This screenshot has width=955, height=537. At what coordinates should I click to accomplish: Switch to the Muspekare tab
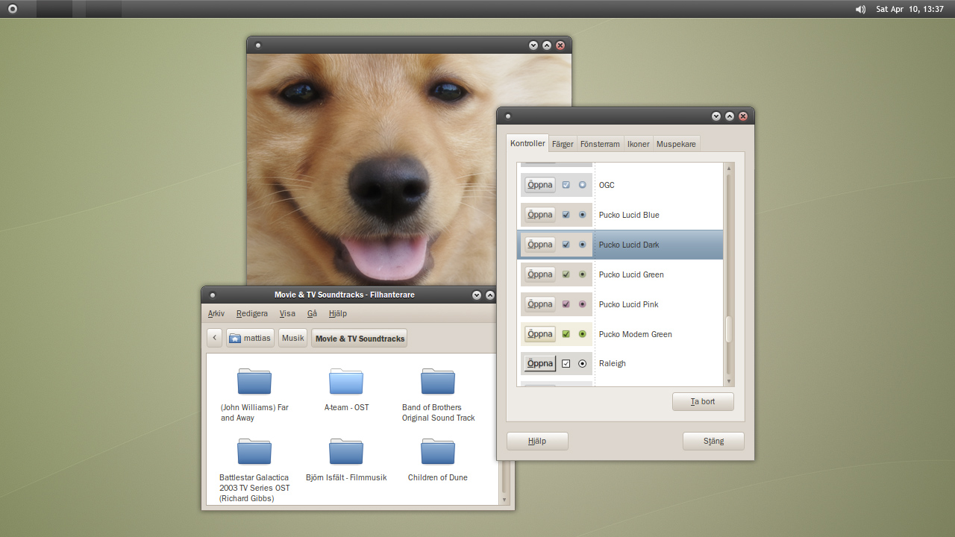point(676,144)
